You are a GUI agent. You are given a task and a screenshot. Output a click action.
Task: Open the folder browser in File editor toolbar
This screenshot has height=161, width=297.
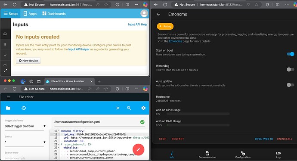8,108
